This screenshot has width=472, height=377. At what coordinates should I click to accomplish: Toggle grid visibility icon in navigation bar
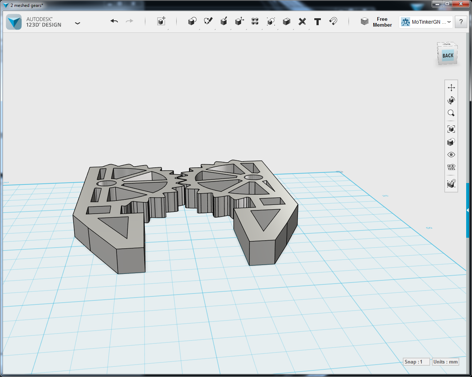[x=451, y=167]
